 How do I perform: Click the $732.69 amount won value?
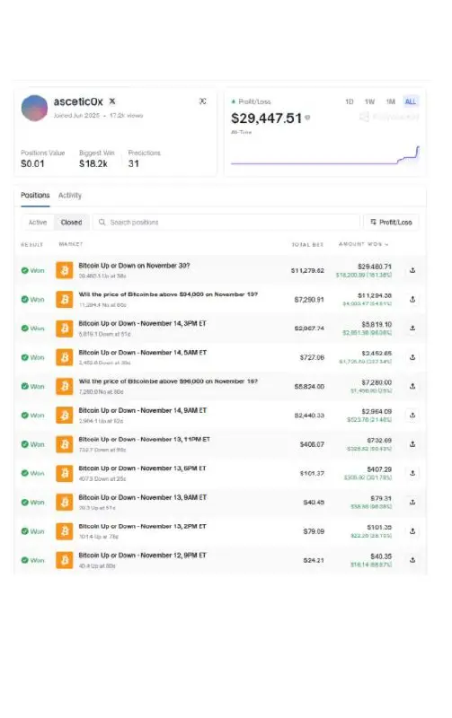pyautogui.click(x=379, y=441)
